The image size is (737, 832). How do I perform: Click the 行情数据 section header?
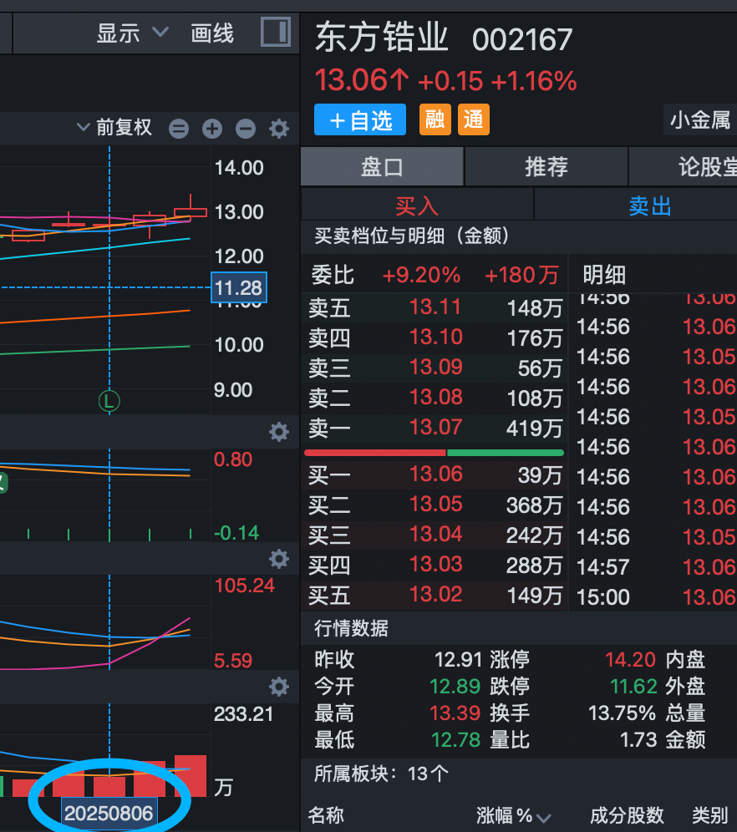(351, 628)
